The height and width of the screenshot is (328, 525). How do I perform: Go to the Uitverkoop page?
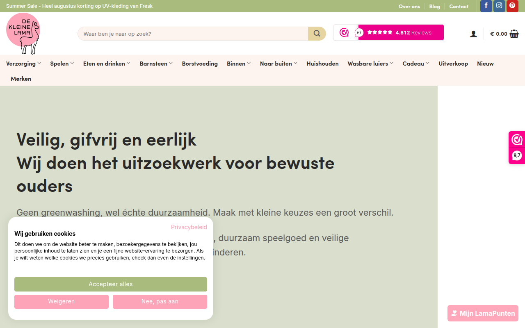[453, 64]
